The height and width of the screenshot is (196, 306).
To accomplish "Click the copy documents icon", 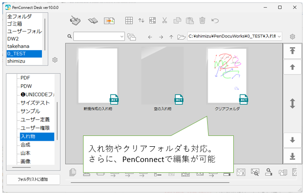I will tap(177, 20).
